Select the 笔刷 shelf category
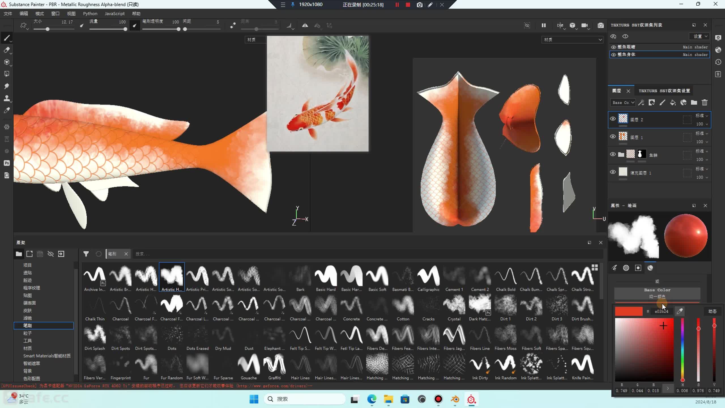 44,326
